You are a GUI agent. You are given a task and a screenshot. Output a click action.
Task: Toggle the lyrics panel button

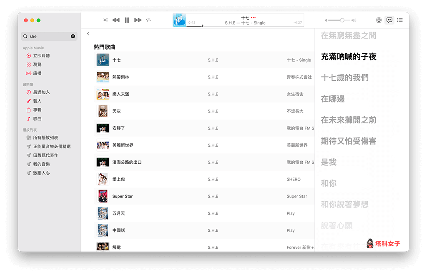[x=389, y=20]
